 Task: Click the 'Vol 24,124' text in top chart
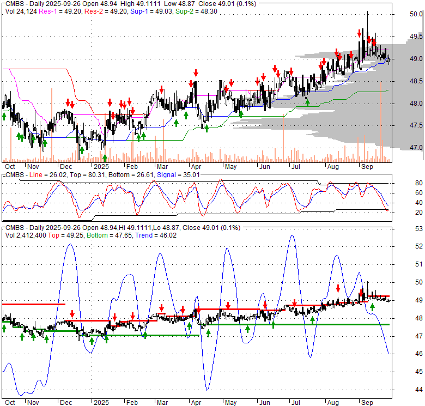point(21,11)
